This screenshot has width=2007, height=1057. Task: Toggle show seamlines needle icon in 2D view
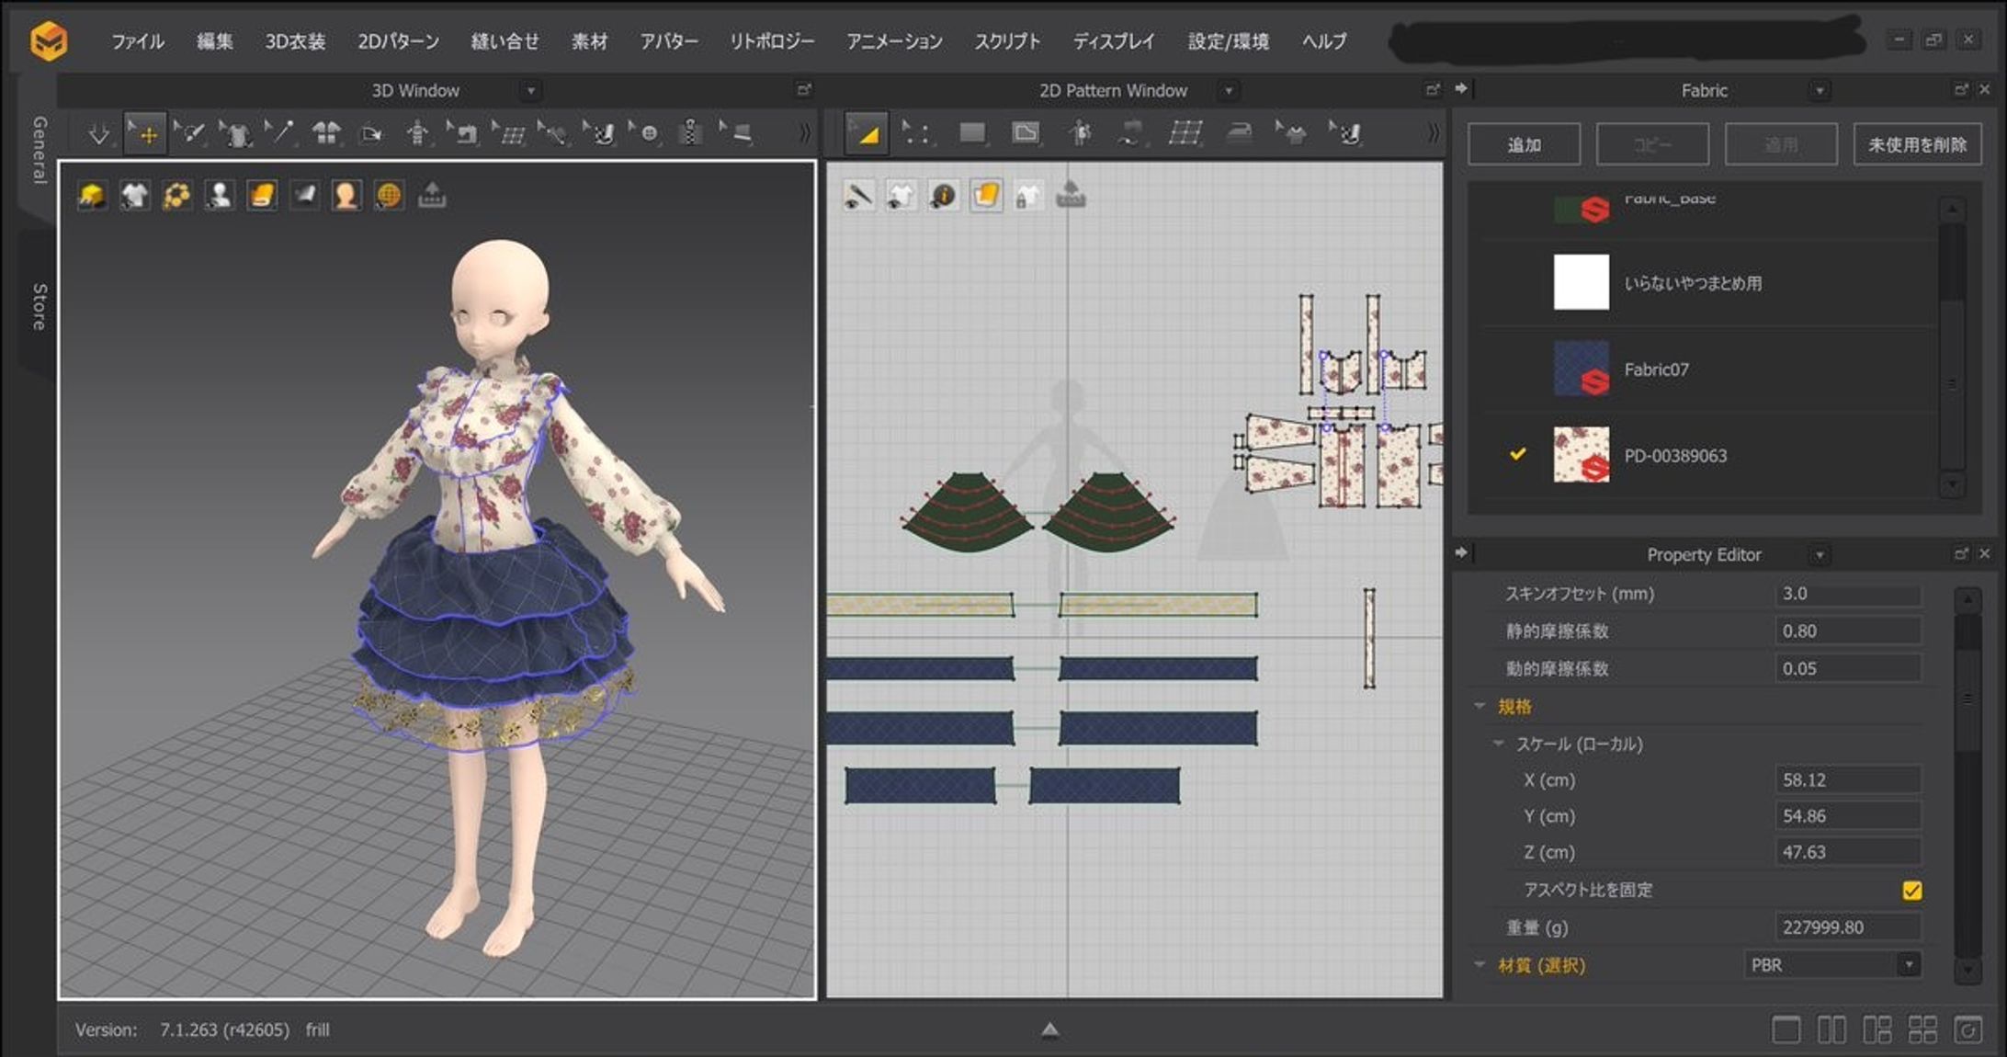(858, 196)
